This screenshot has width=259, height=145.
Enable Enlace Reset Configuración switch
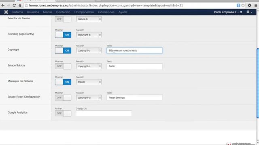click(63, 97)
